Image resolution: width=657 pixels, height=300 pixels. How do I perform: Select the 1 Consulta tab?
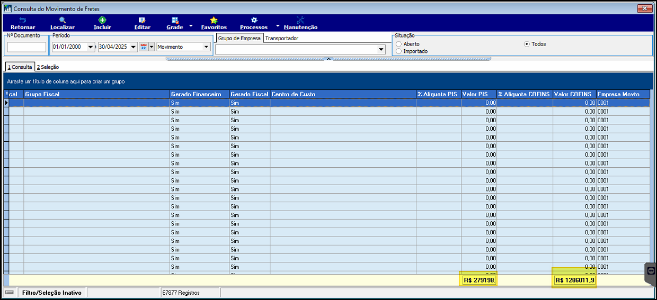pos(20,67)
